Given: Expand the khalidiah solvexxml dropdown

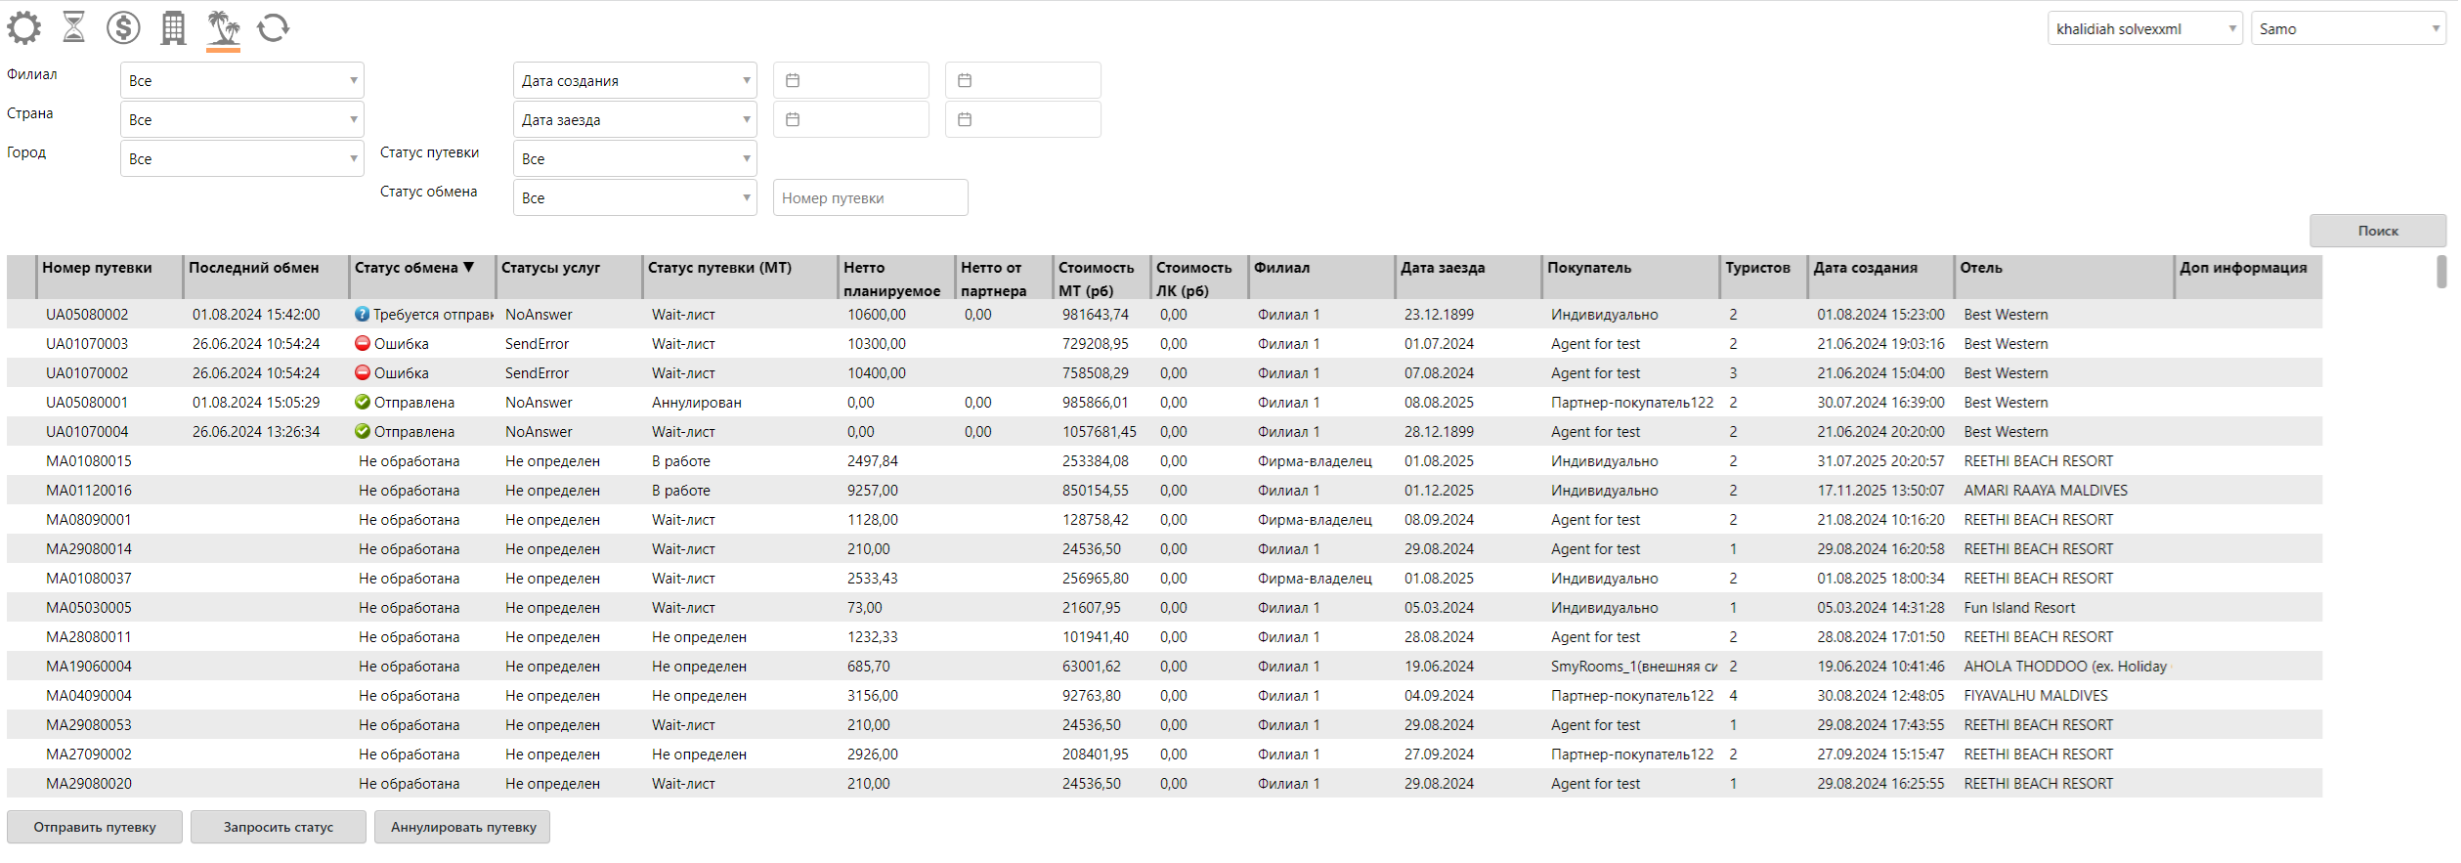Looking at the screenshot, I should (2231, 28).
